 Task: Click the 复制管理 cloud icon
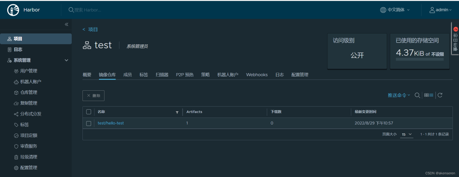(x=16, y=103)
